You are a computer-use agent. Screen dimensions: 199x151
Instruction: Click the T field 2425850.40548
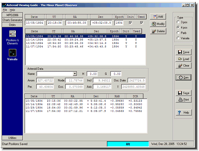(133, 87)
